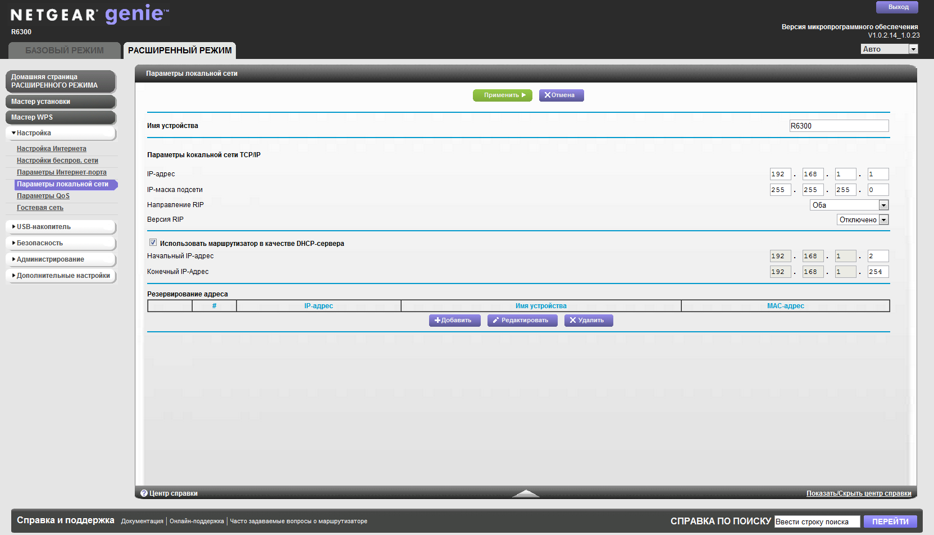934x535 pixels.
Task: Open Домашняя страница РАСШИРЕННОГО РЕЖИМА
Action: click(61, 81)
